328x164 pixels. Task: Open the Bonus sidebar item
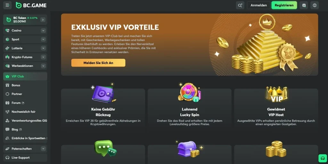tap(25, 85)
